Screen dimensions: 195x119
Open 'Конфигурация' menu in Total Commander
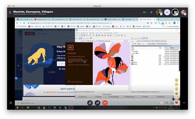108,33
